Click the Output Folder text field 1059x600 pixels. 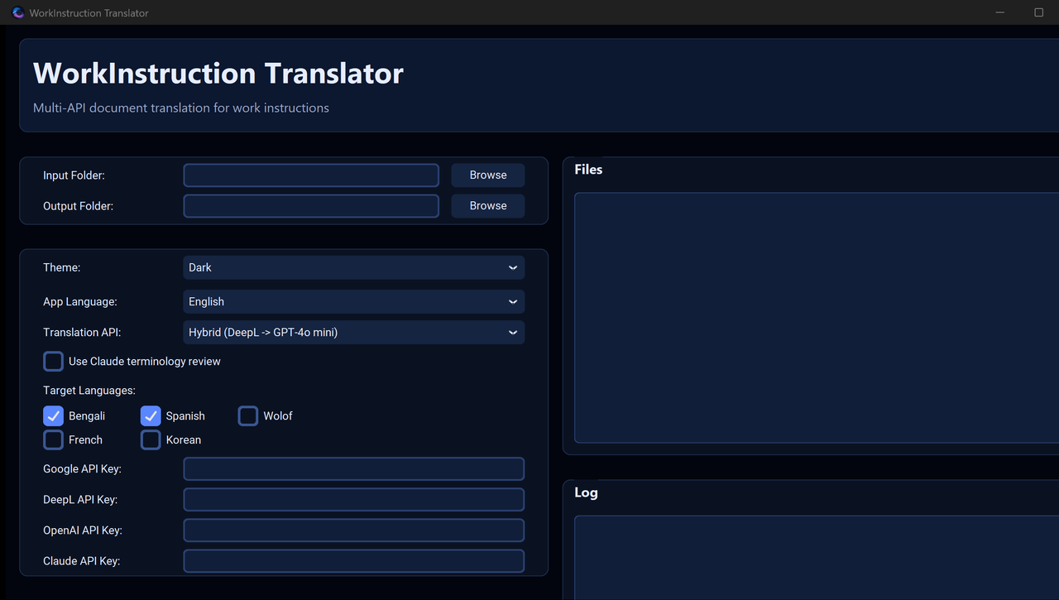point(311,206)
